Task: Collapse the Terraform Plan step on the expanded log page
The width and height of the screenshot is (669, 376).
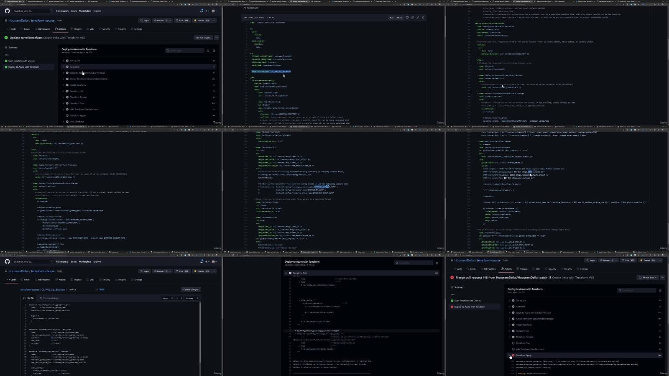Action: [x=286, y=273]
